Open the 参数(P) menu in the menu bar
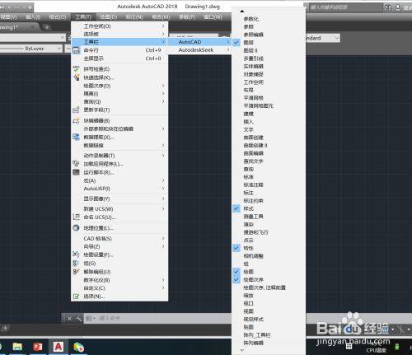 click(x=187, y=17)
